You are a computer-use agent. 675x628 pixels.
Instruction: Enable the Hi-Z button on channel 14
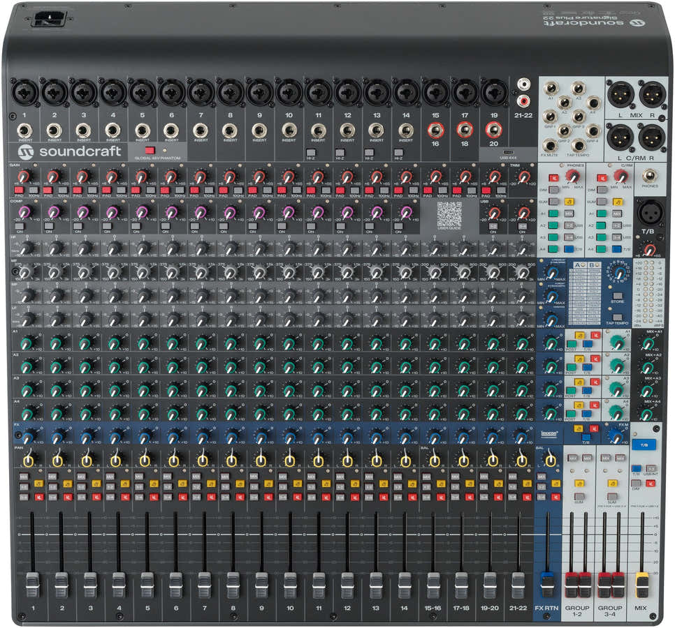point(398,153)
